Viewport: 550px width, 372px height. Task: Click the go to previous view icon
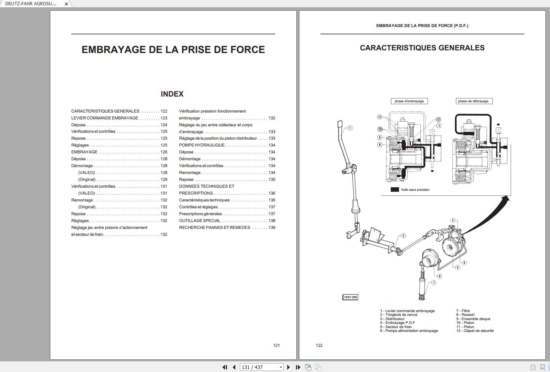click(308, 367)
